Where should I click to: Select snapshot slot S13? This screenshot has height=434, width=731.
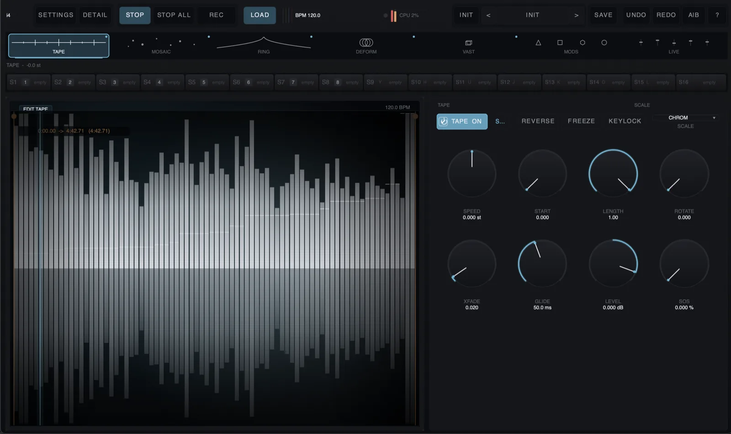coord(564,82)
